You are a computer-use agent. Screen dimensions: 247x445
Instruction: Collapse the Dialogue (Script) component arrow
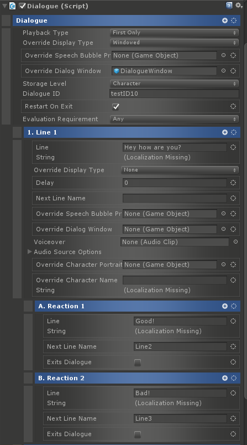[x=4, y=6]
